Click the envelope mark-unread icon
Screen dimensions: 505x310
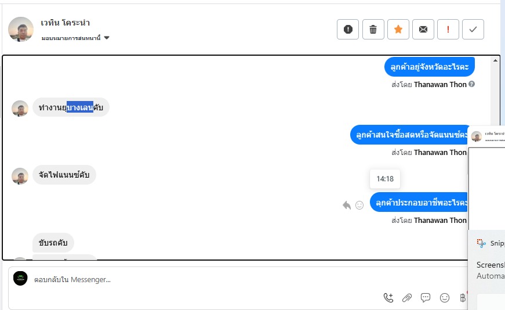[423, 30]
